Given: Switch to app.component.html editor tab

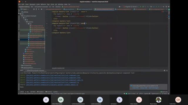Looking at the screenshot, I should pos(85,9).
